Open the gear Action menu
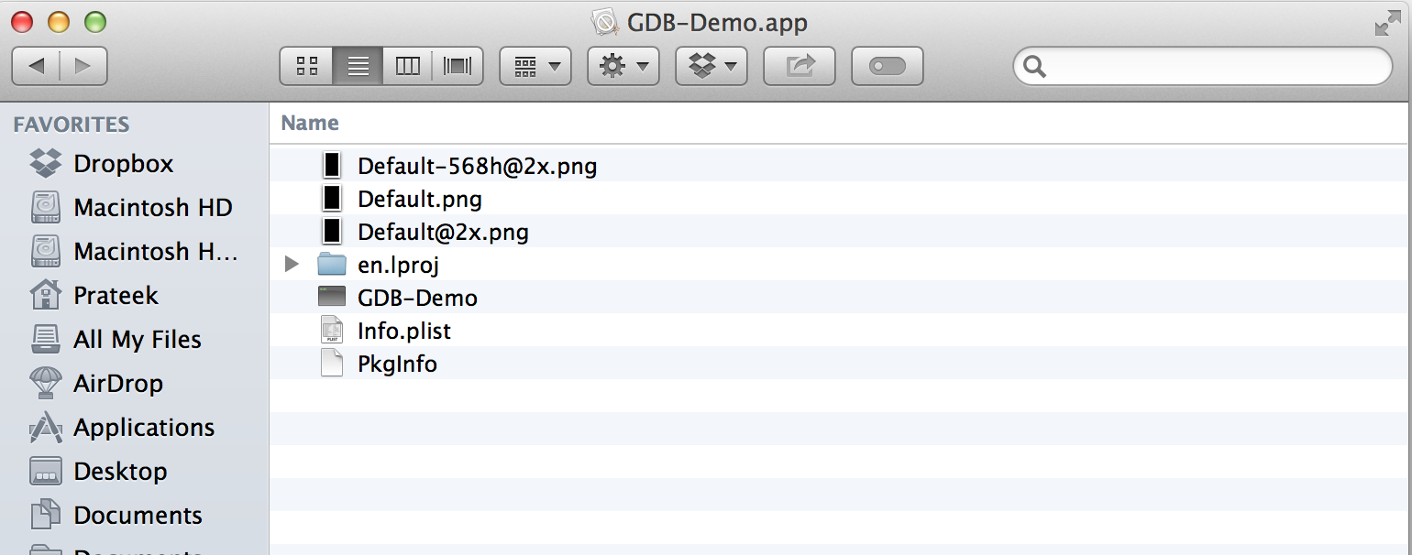 coord(623,66)
